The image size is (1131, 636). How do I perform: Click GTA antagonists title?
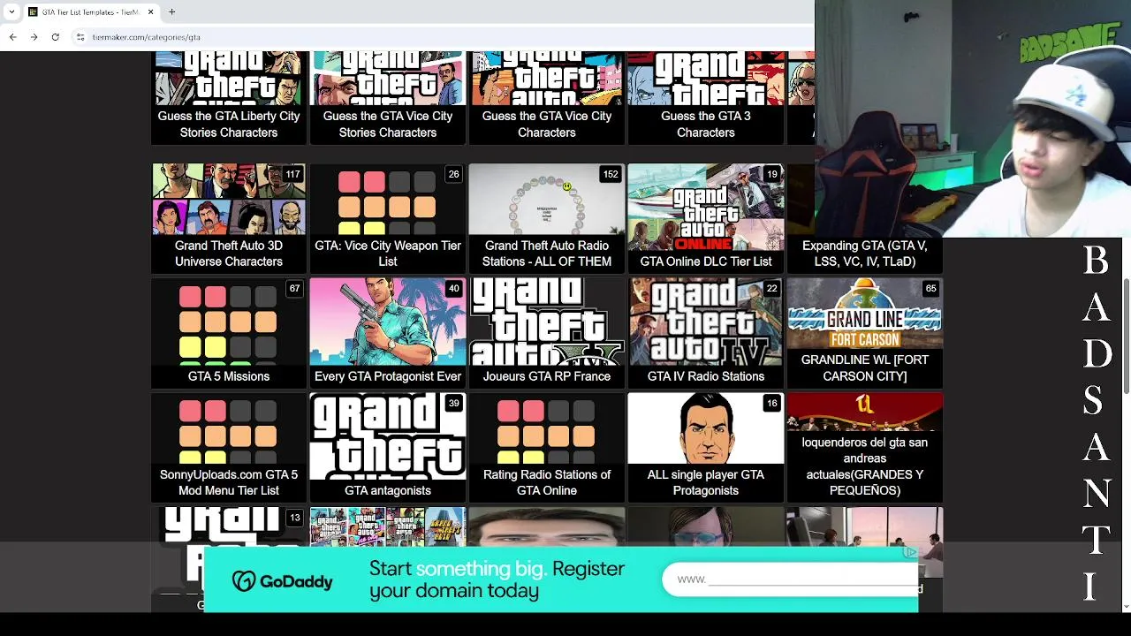coord(388,490)
